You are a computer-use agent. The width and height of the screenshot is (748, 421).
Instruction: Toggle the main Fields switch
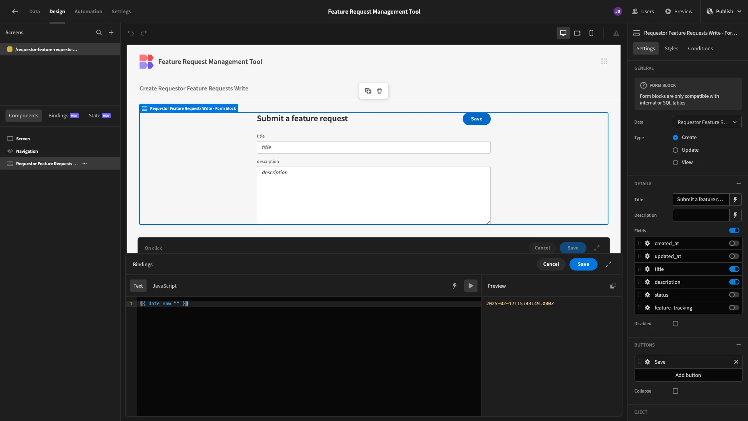coord(734,230)
